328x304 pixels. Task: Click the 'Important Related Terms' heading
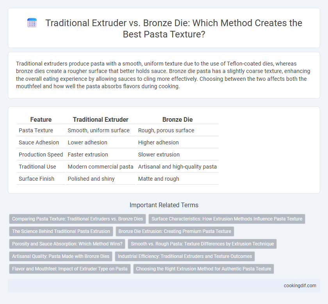[164, 205]
